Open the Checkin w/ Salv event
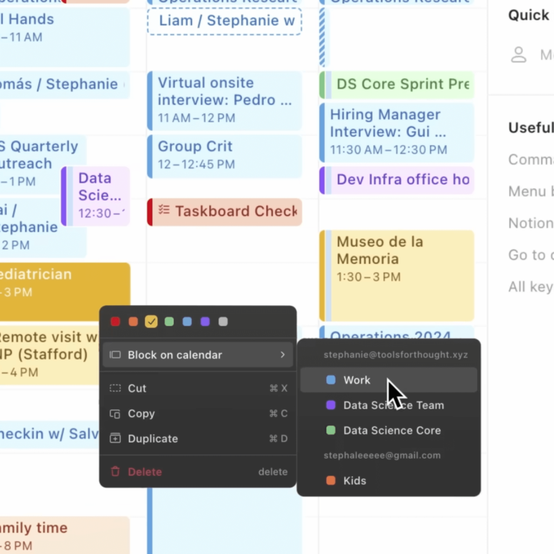 pos(49,434)
